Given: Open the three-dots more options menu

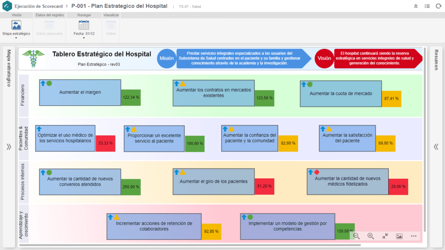Looking at the screenshot, I should [x=414, y=236].
